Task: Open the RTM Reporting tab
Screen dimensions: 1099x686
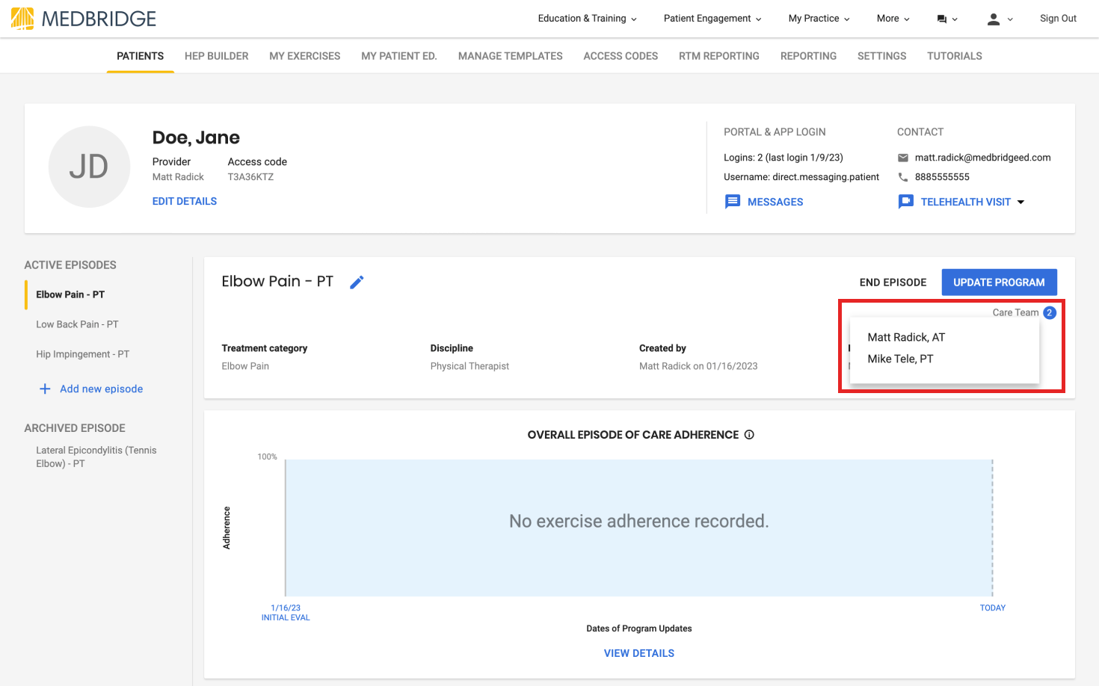Action: click(x=719, y=56)
